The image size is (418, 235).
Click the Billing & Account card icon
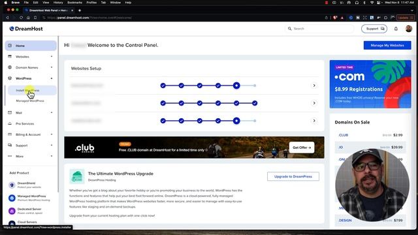(10, 134)
